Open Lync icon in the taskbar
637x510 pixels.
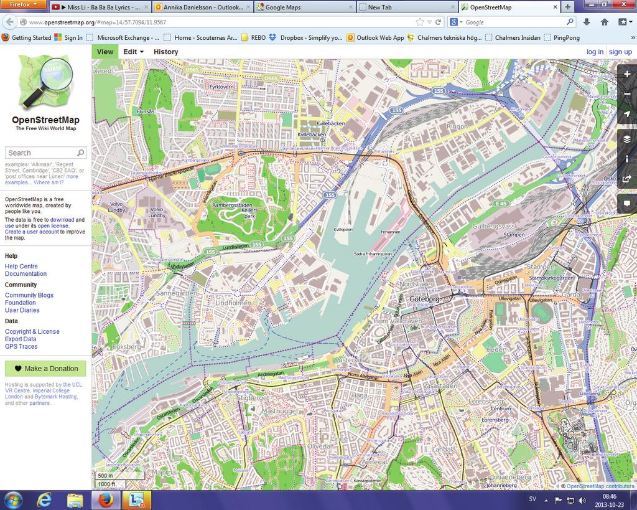[136, 500]
